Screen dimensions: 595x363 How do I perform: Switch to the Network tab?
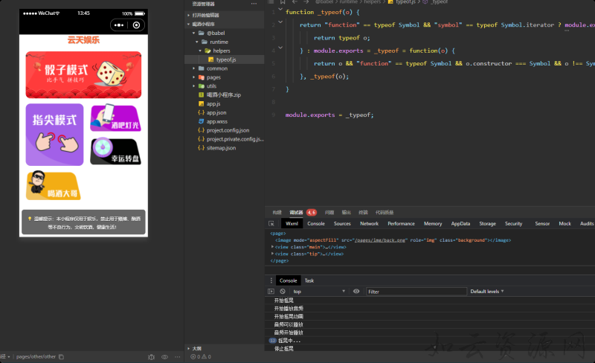coord(369,223)
